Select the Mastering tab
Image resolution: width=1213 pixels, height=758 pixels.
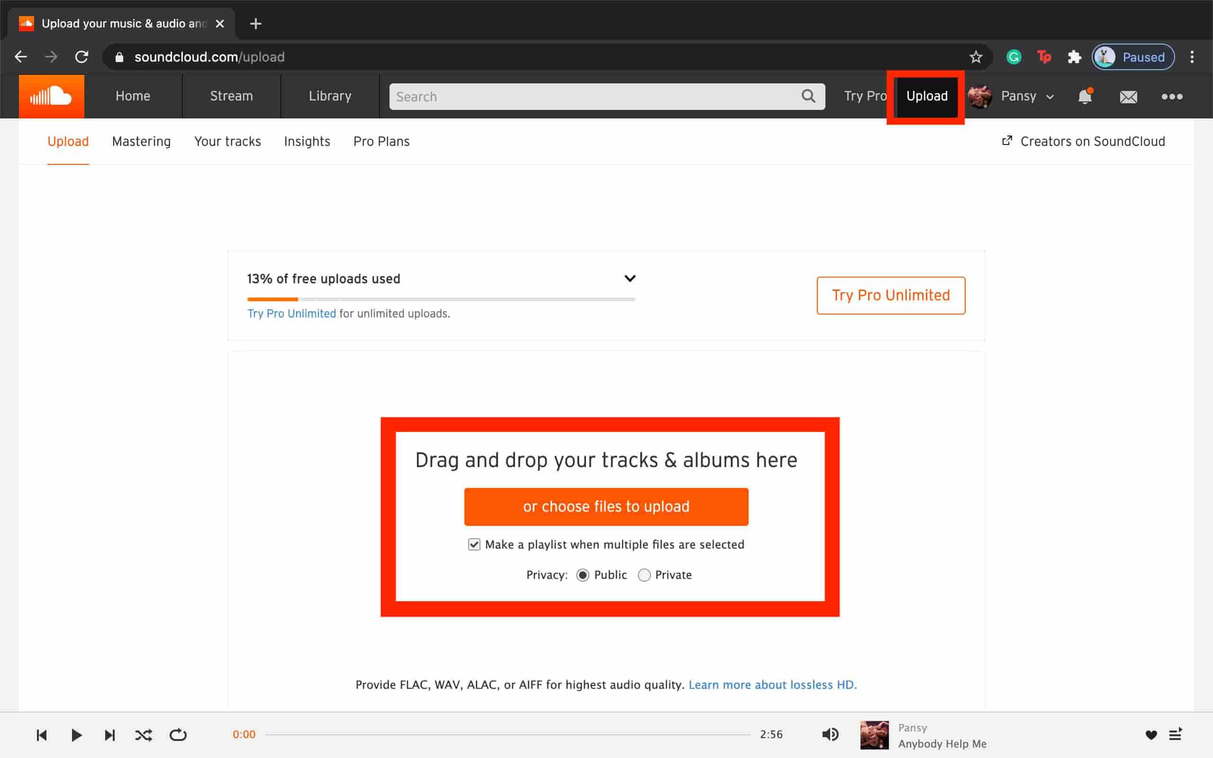point(142,141)
